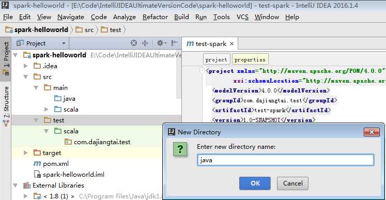Open the Run menu
The width and height of the screenshot is (386, 200).
pos(201,17)
